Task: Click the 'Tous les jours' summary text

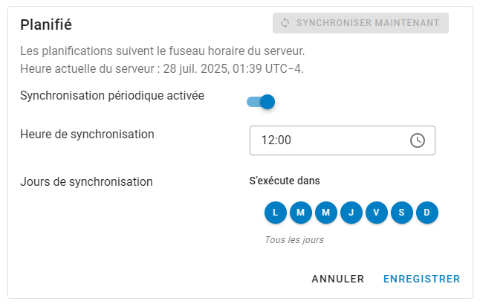Action: click(x=294, y=240)
